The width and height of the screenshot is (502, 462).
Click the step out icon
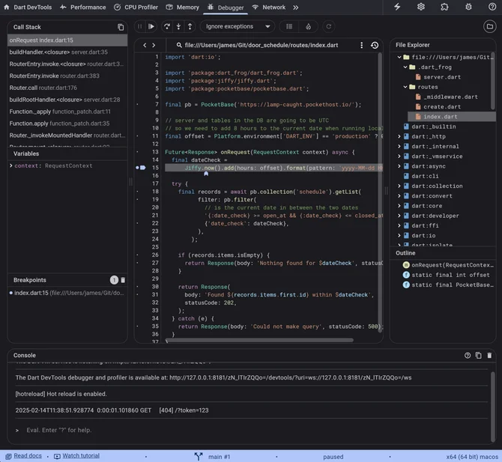(x=190, y=26)
